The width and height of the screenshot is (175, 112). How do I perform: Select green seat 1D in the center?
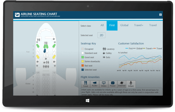45,46
